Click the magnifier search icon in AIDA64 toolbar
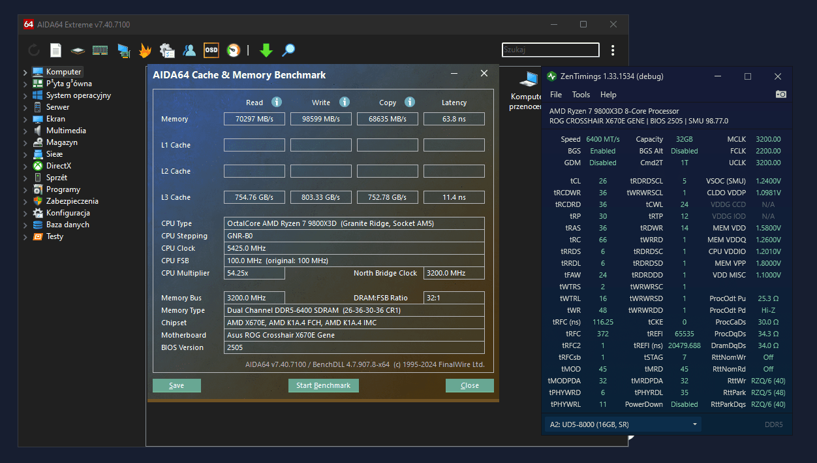This screenshot has height=463, width=817. pos(288,50)
